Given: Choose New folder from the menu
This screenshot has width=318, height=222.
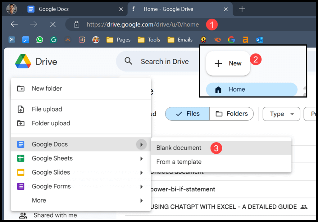Looking at the screenshot, I should [x=81, y=88].
